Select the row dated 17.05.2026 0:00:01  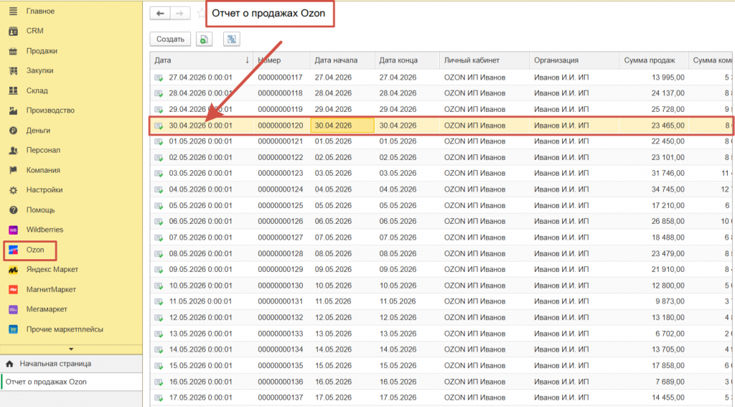[201, 398]
